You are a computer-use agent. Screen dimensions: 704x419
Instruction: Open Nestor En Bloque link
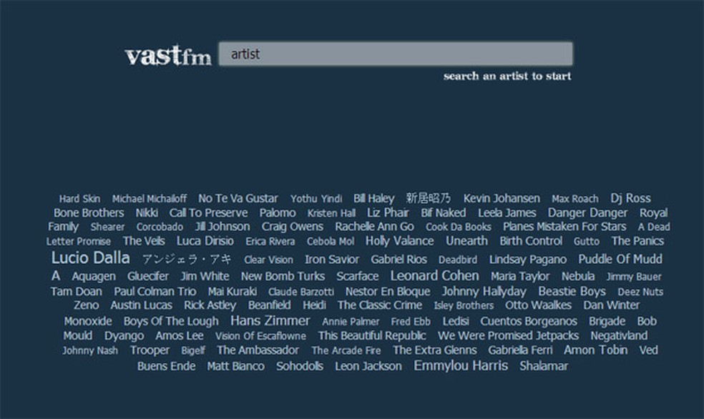[x=388, y=292]
